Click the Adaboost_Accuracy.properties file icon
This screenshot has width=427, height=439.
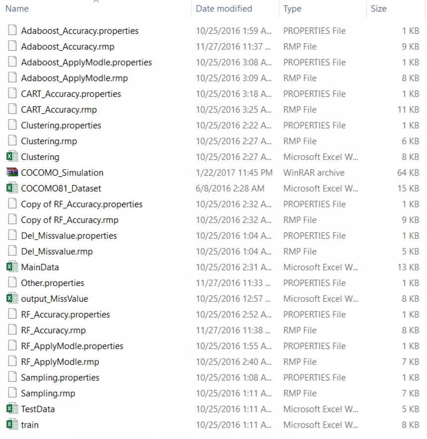click(12, 30)
